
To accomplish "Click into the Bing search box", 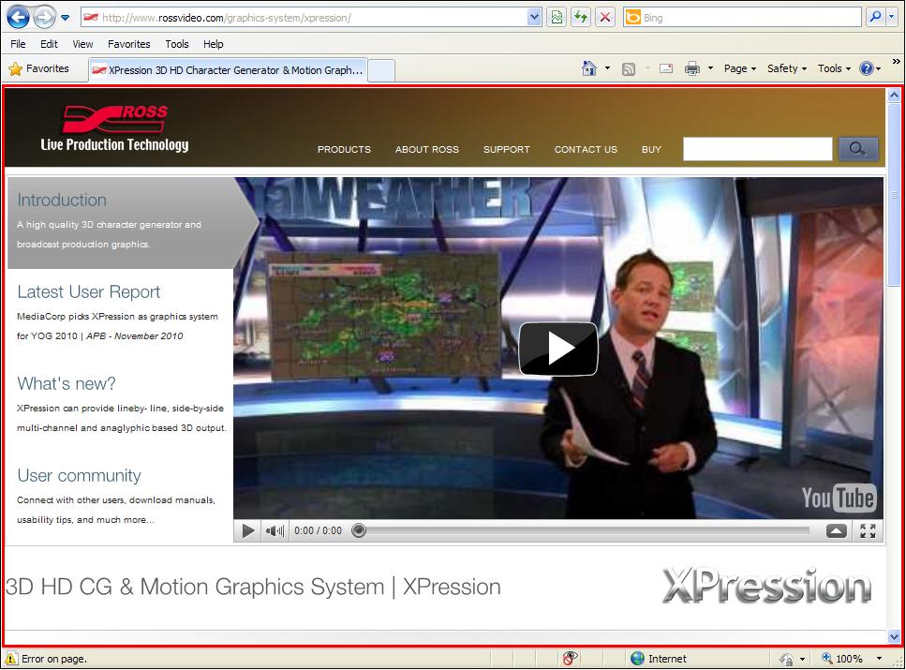I will click(742, 18).
